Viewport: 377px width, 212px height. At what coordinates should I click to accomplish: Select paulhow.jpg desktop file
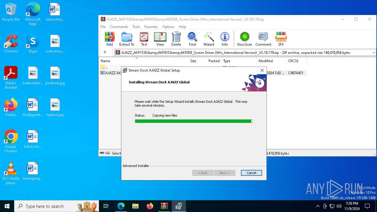[x=55, y=75]
